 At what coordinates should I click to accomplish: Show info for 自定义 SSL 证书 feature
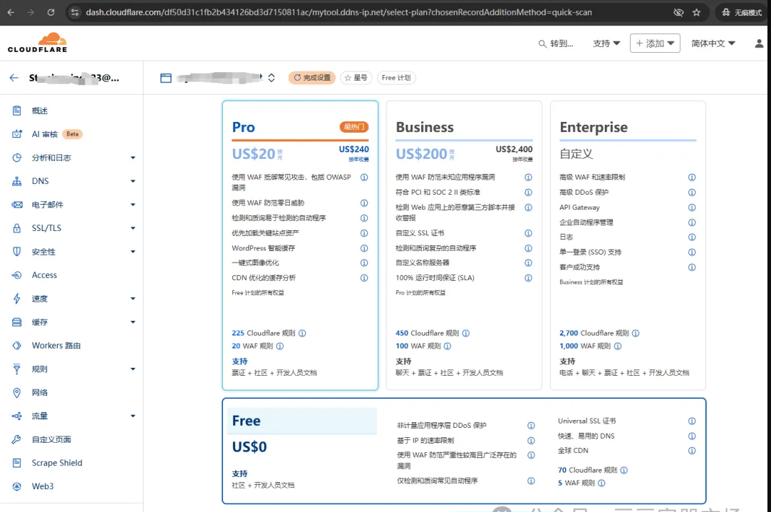(x=528, y=233)
